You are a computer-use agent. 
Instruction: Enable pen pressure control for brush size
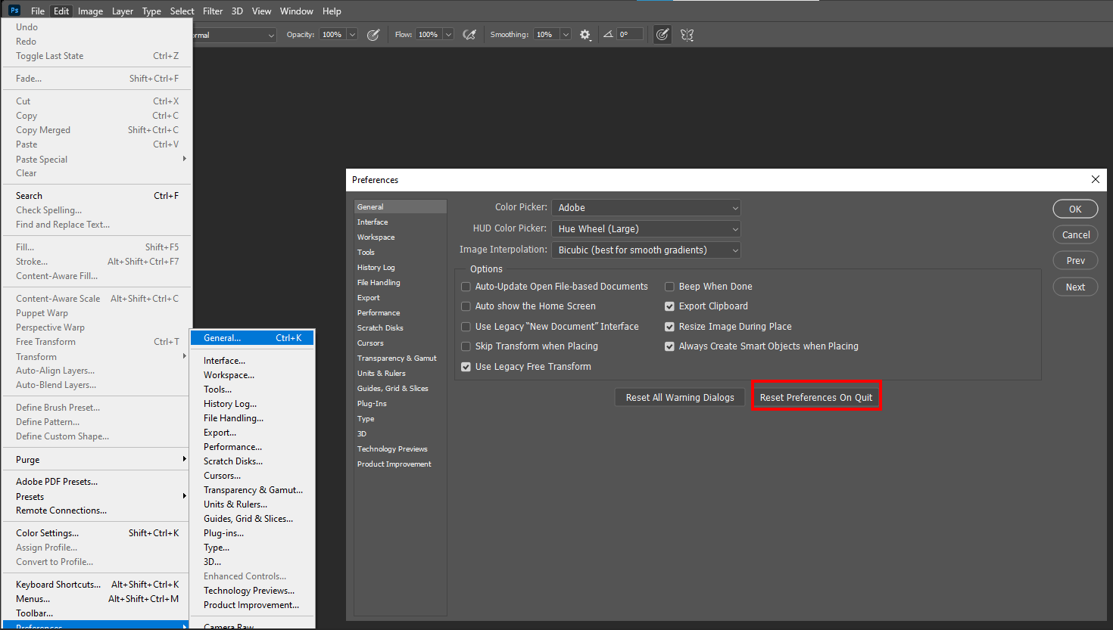tap(662, 34)
